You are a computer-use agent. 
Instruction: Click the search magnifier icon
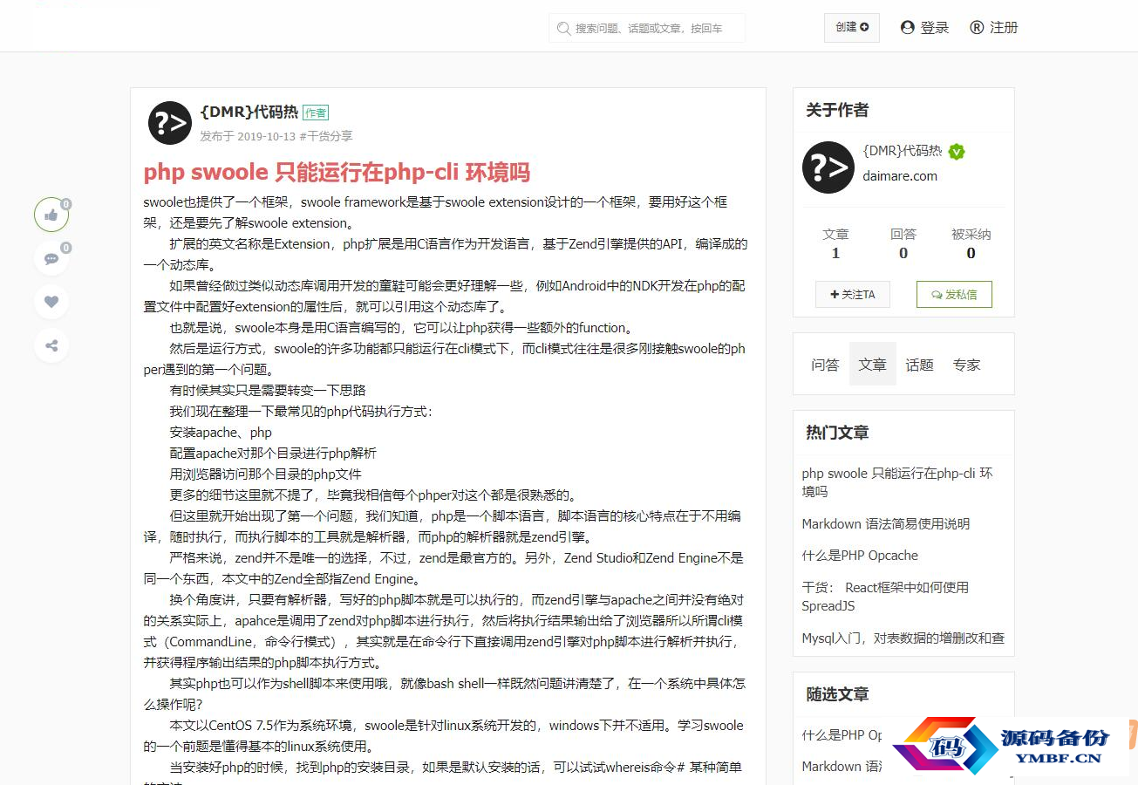click(x=564, y=28)
